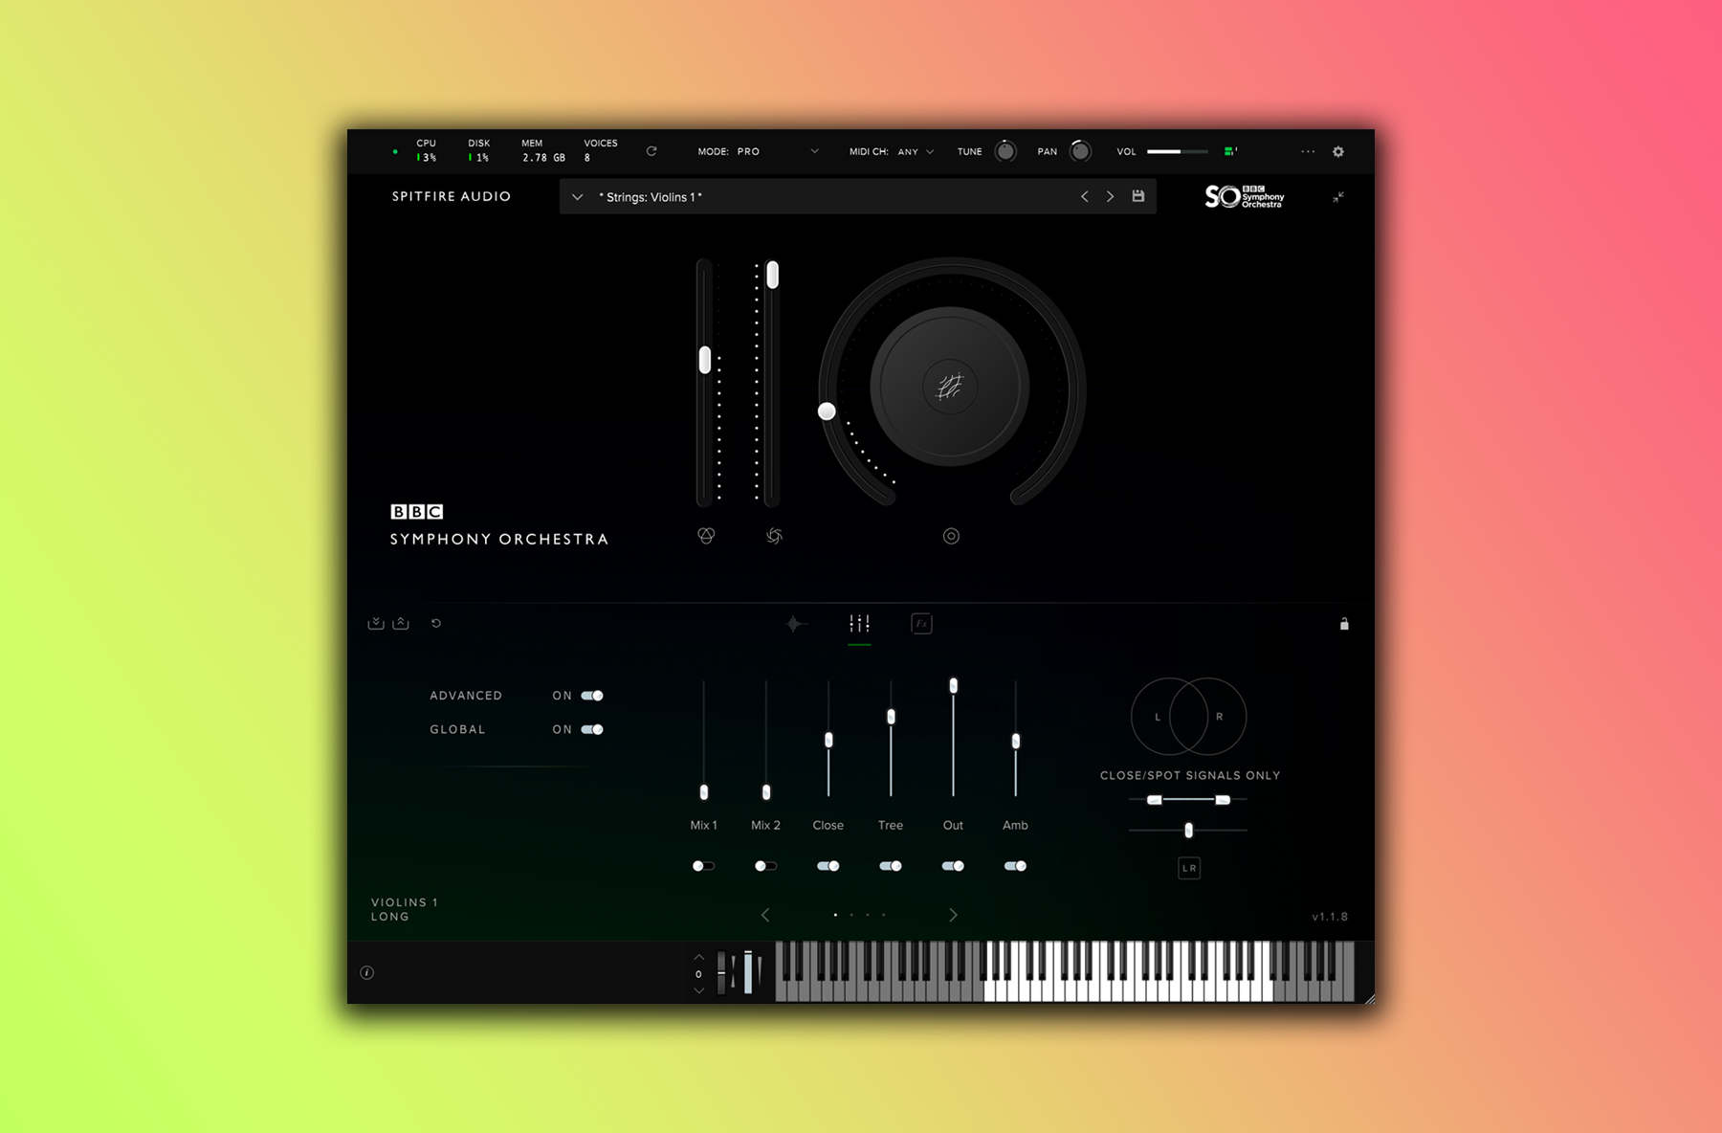Click the v1.1.8 version text
The image size is (1722, 1133).
(1330, 917)
